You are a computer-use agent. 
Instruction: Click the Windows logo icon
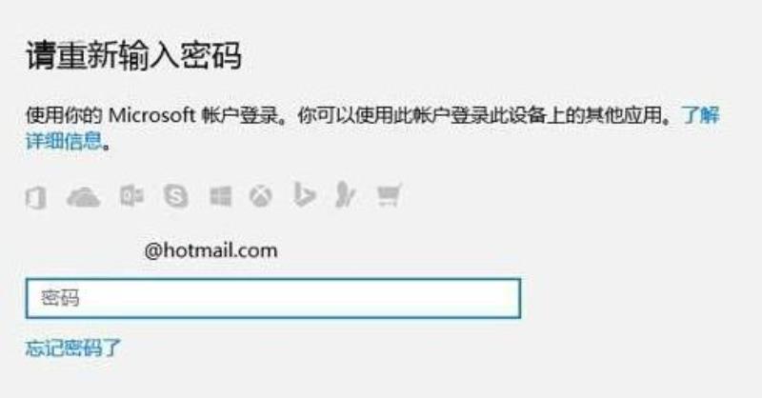pyautogui.click(x=221, y=197)
